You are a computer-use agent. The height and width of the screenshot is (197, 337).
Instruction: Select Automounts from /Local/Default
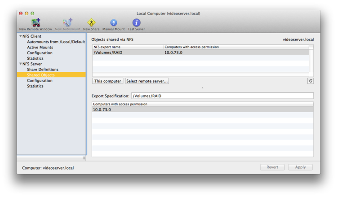pos(56,42)
